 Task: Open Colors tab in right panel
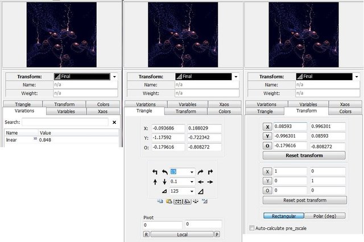point(345,111)
